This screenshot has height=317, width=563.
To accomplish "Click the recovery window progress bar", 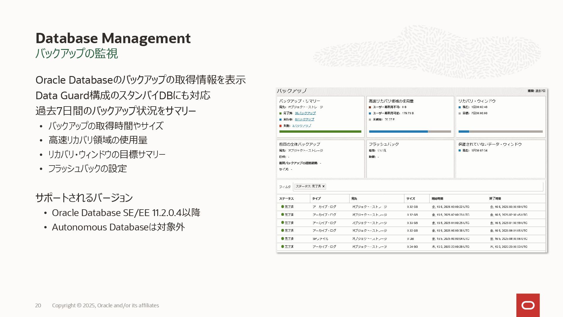I will (x=500, y=131).
